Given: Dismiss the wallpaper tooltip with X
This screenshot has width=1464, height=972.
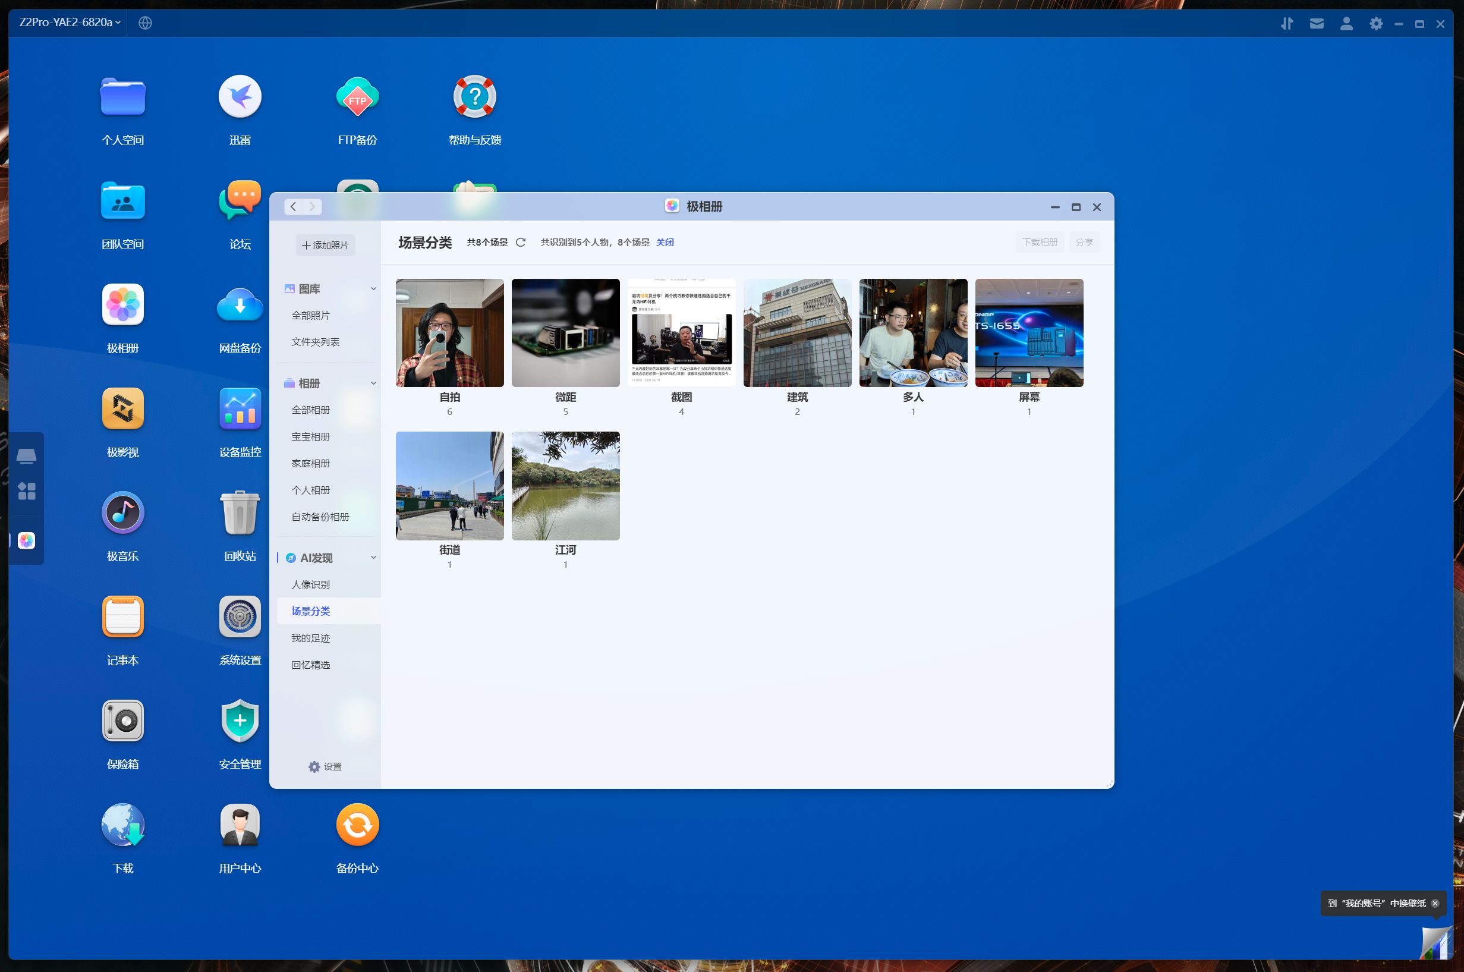Looking at the screenshot, I should click(1435, 903).
